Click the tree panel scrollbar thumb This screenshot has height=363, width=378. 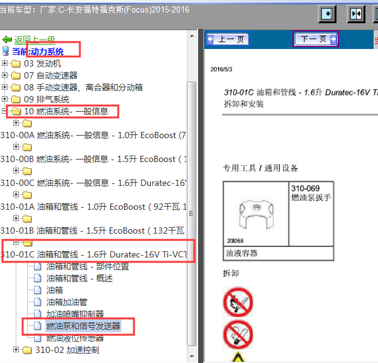coord(192,214)
